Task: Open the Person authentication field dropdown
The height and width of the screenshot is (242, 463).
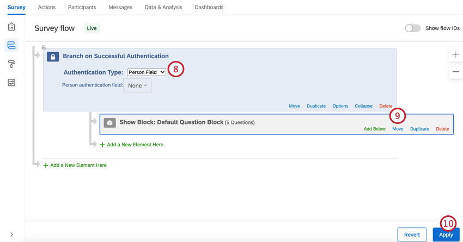Action: 137,85
